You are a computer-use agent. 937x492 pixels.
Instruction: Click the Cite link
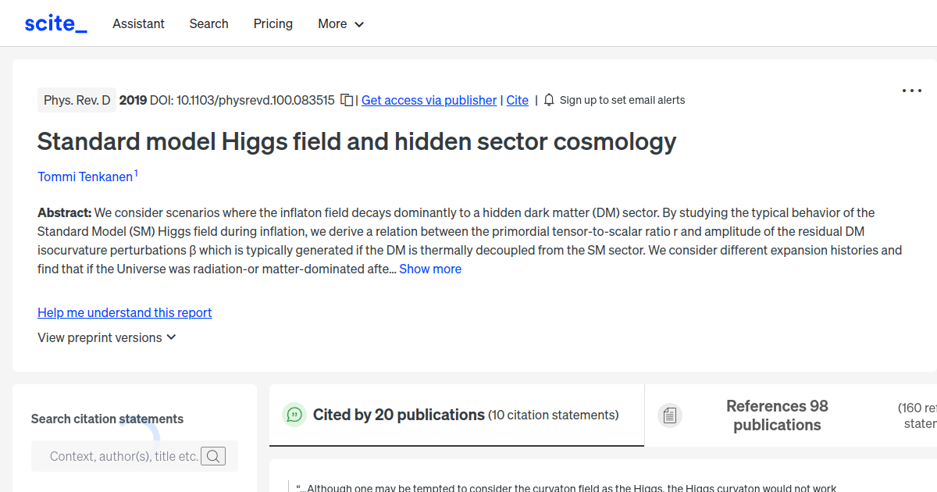[x=517, y=100]
